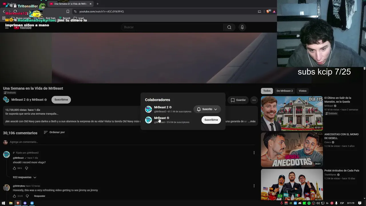Open MrBeast avatar in Colaboradores popup

(x=148, y=120)
